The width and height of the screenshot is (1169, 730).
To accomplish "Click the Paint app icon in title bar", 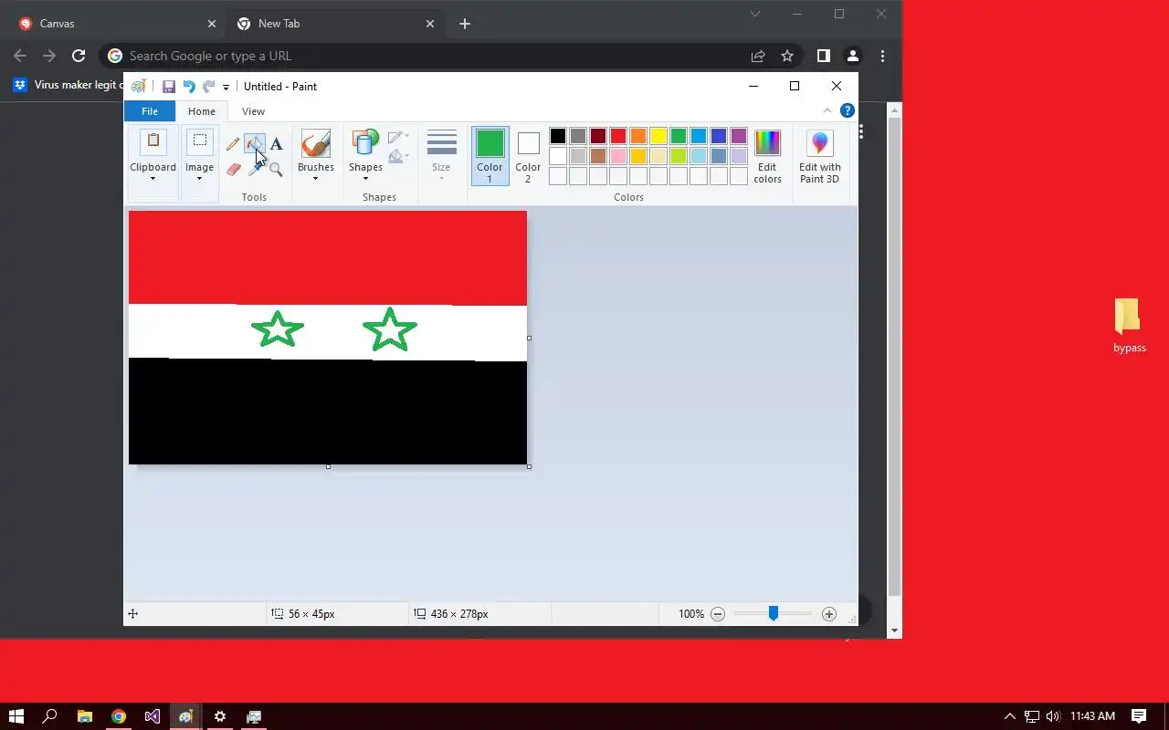I will (x=138, y=87).
